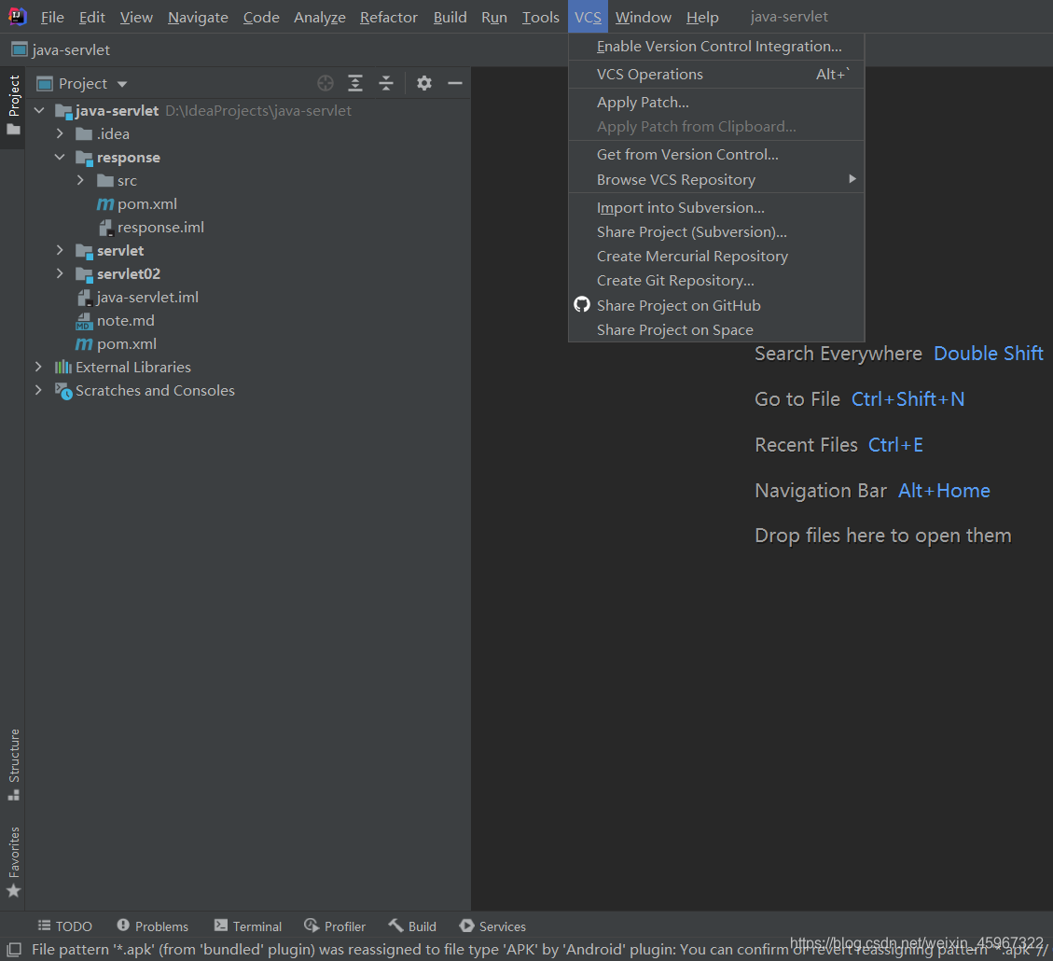Image resolution: width=1053 pixels, height=961 pixels.
Task: Click the External Libraries icon
Action: [63, 368]
